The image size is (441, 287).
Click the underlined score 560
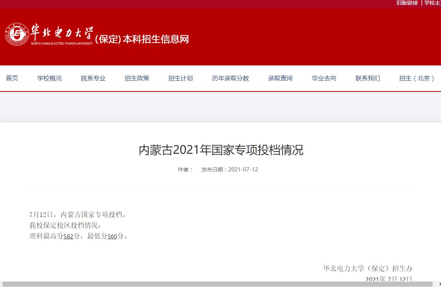click(112, 236)
